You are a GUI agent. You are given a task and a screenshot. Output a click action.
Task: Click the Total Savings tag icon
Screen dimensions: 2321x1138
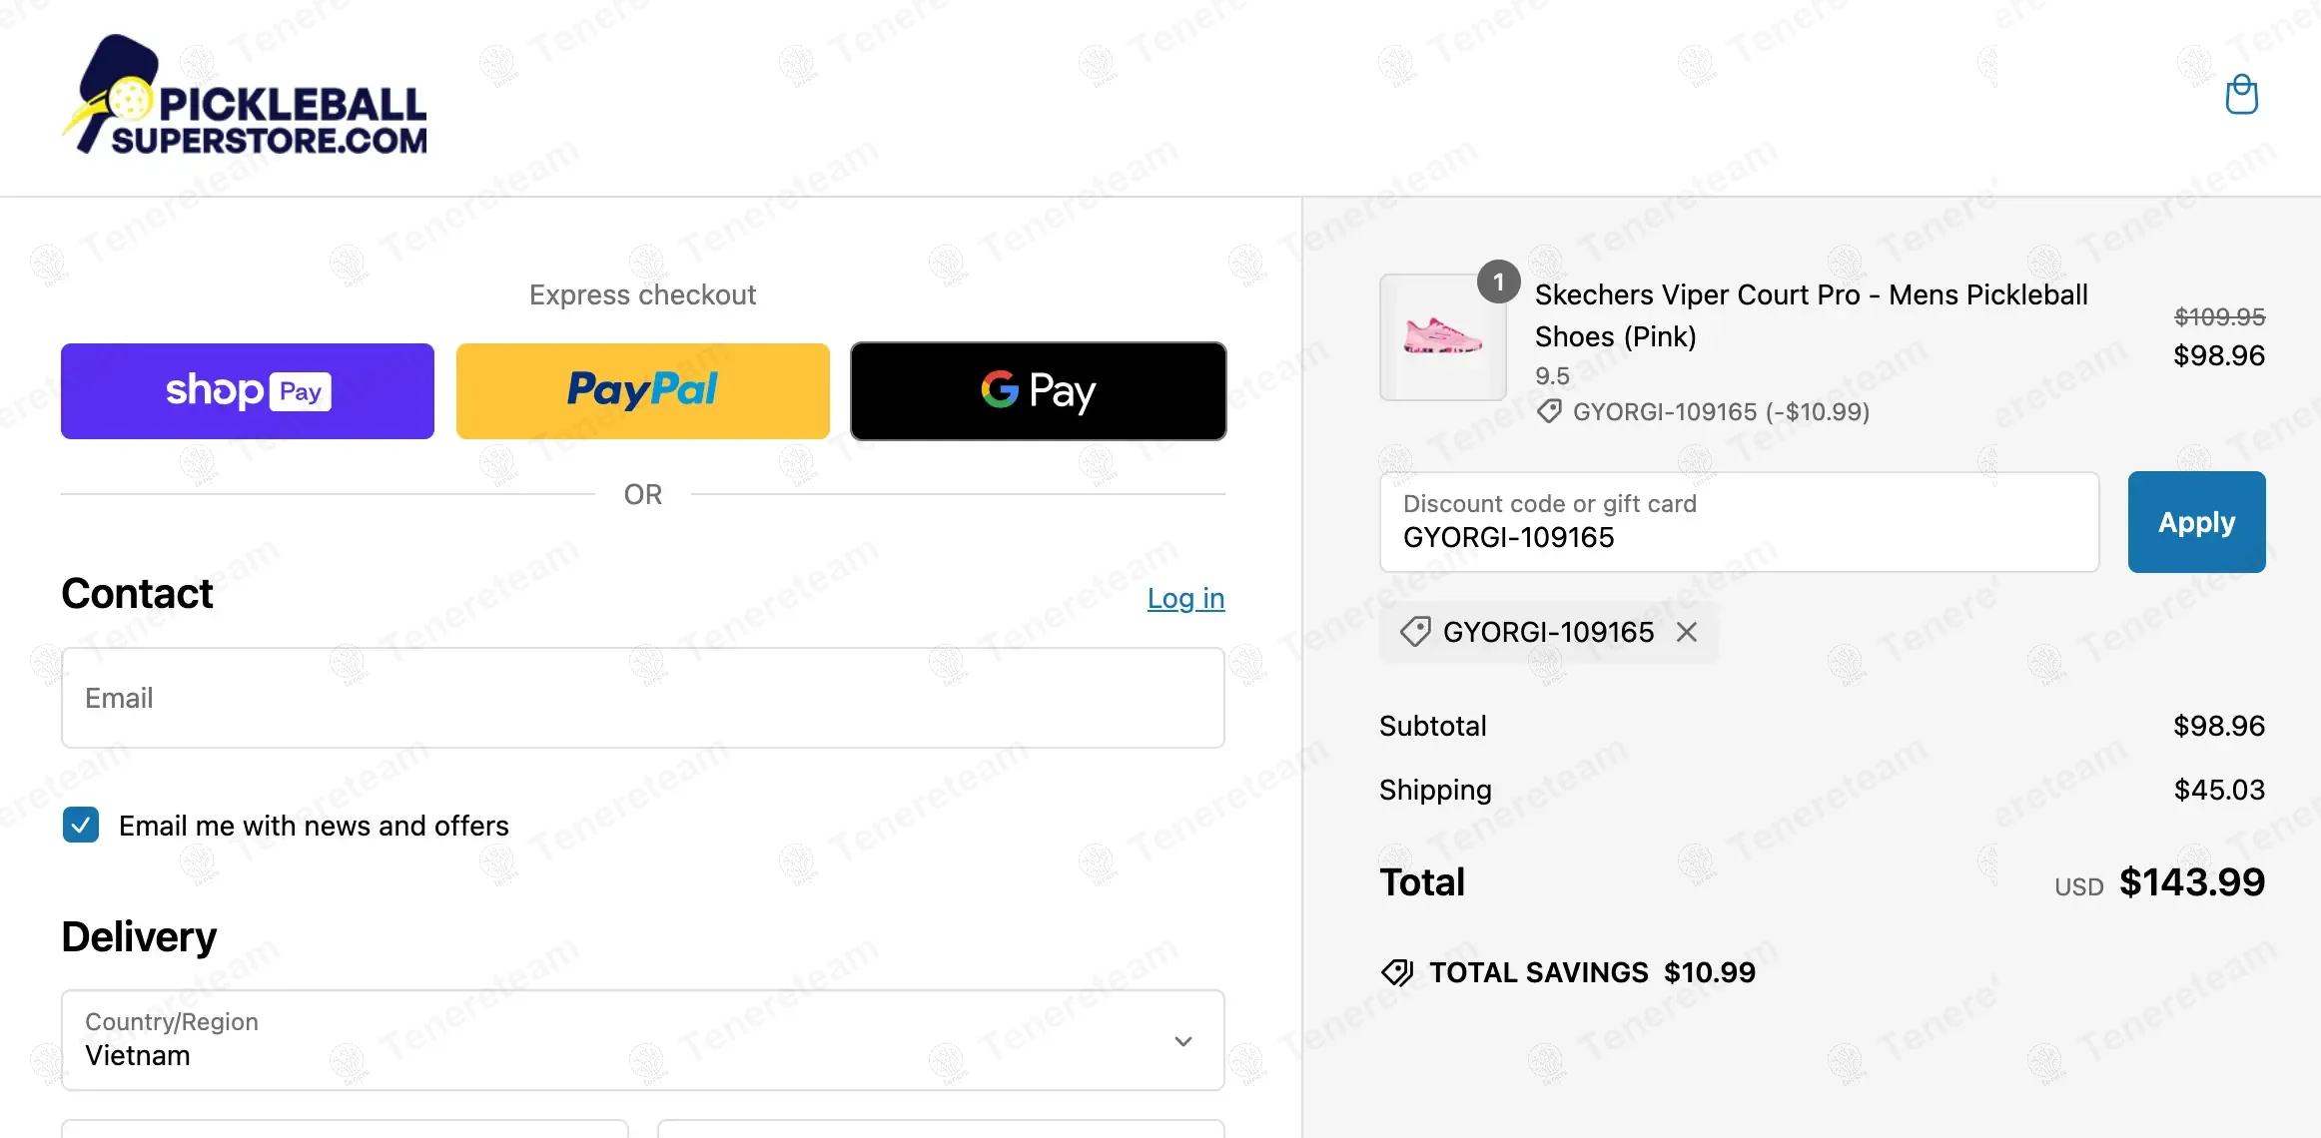pyautogui.click(x=1397, y=972)
